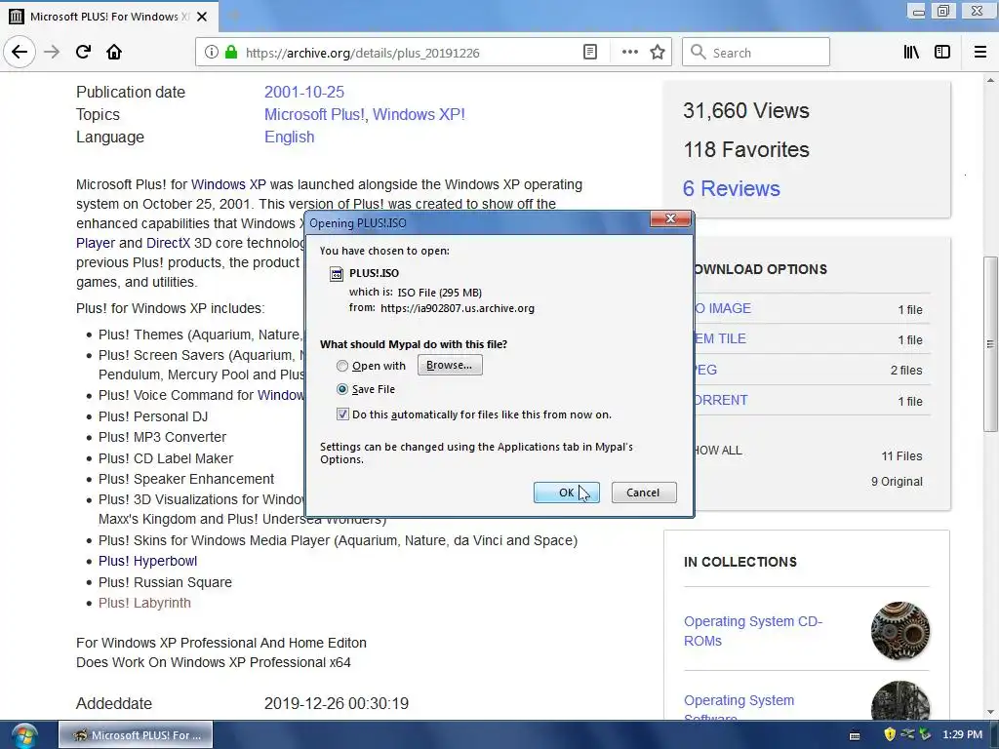Click the 31,660 Views statistic
This screenshot has width=999, height=749.
click(x=746, y=111)
